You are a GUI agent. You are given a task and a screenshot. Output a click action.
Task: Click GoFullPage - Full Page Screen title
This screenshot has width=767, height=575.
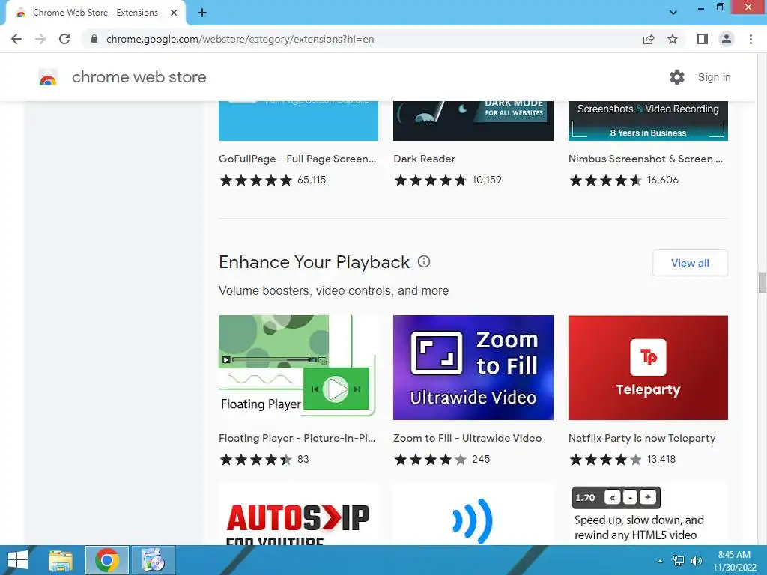click(297, 159)
